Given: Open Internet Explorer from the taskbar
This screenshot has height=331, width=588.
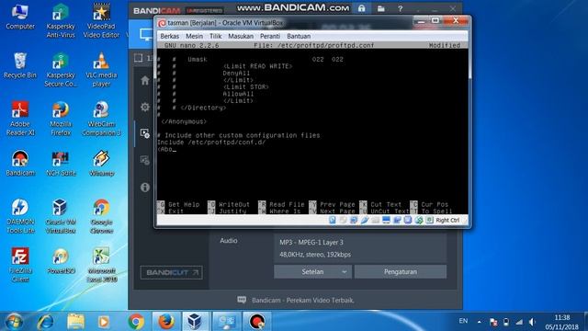Looking at the screenshot, I should click(45, 322).
